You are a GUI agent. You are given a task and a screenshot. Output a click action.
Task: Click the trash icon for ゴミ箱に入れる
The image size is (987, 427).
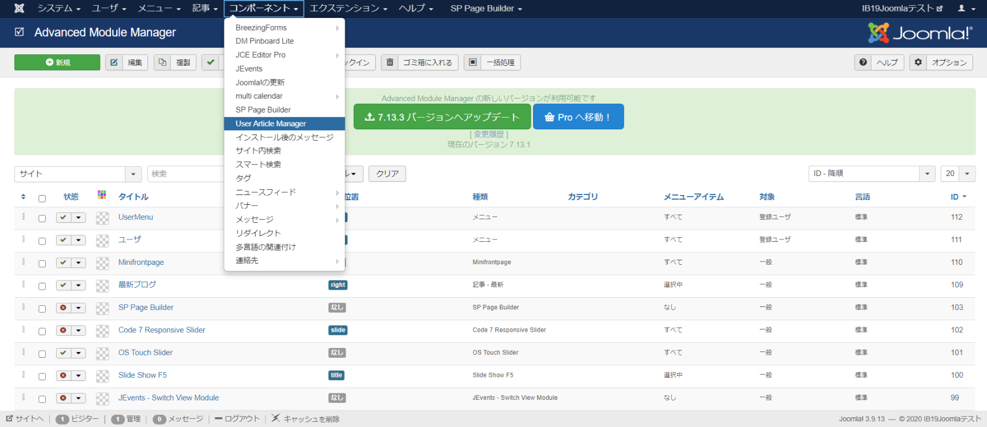click(390, 62)
